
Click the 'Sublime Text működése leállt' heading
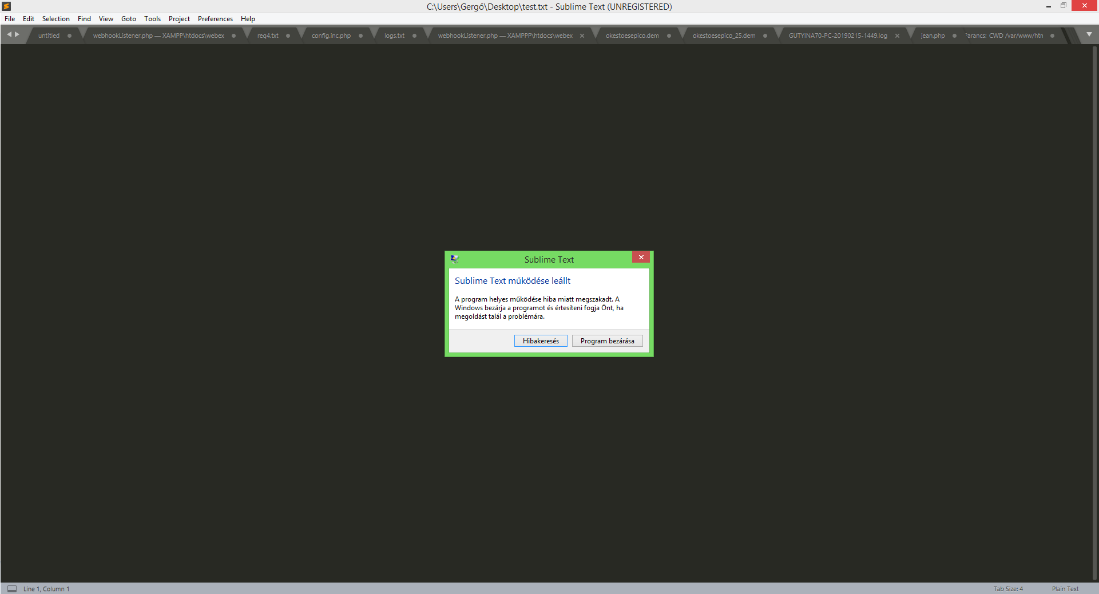pos(513,281)
